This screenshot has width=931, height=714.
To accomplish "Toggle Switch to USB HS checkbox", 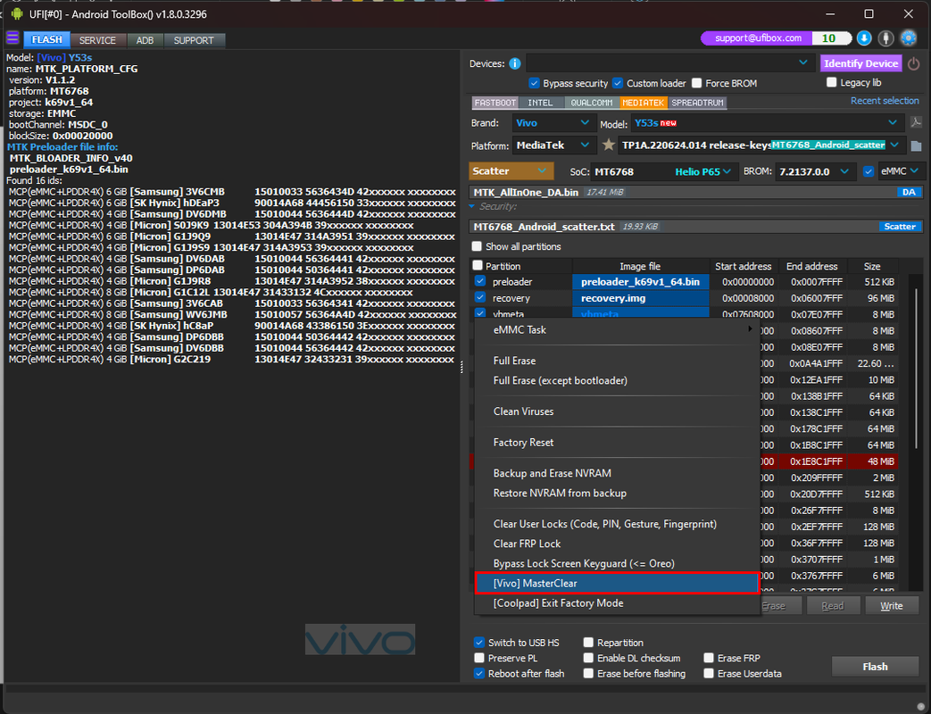I will coord(478,643).
